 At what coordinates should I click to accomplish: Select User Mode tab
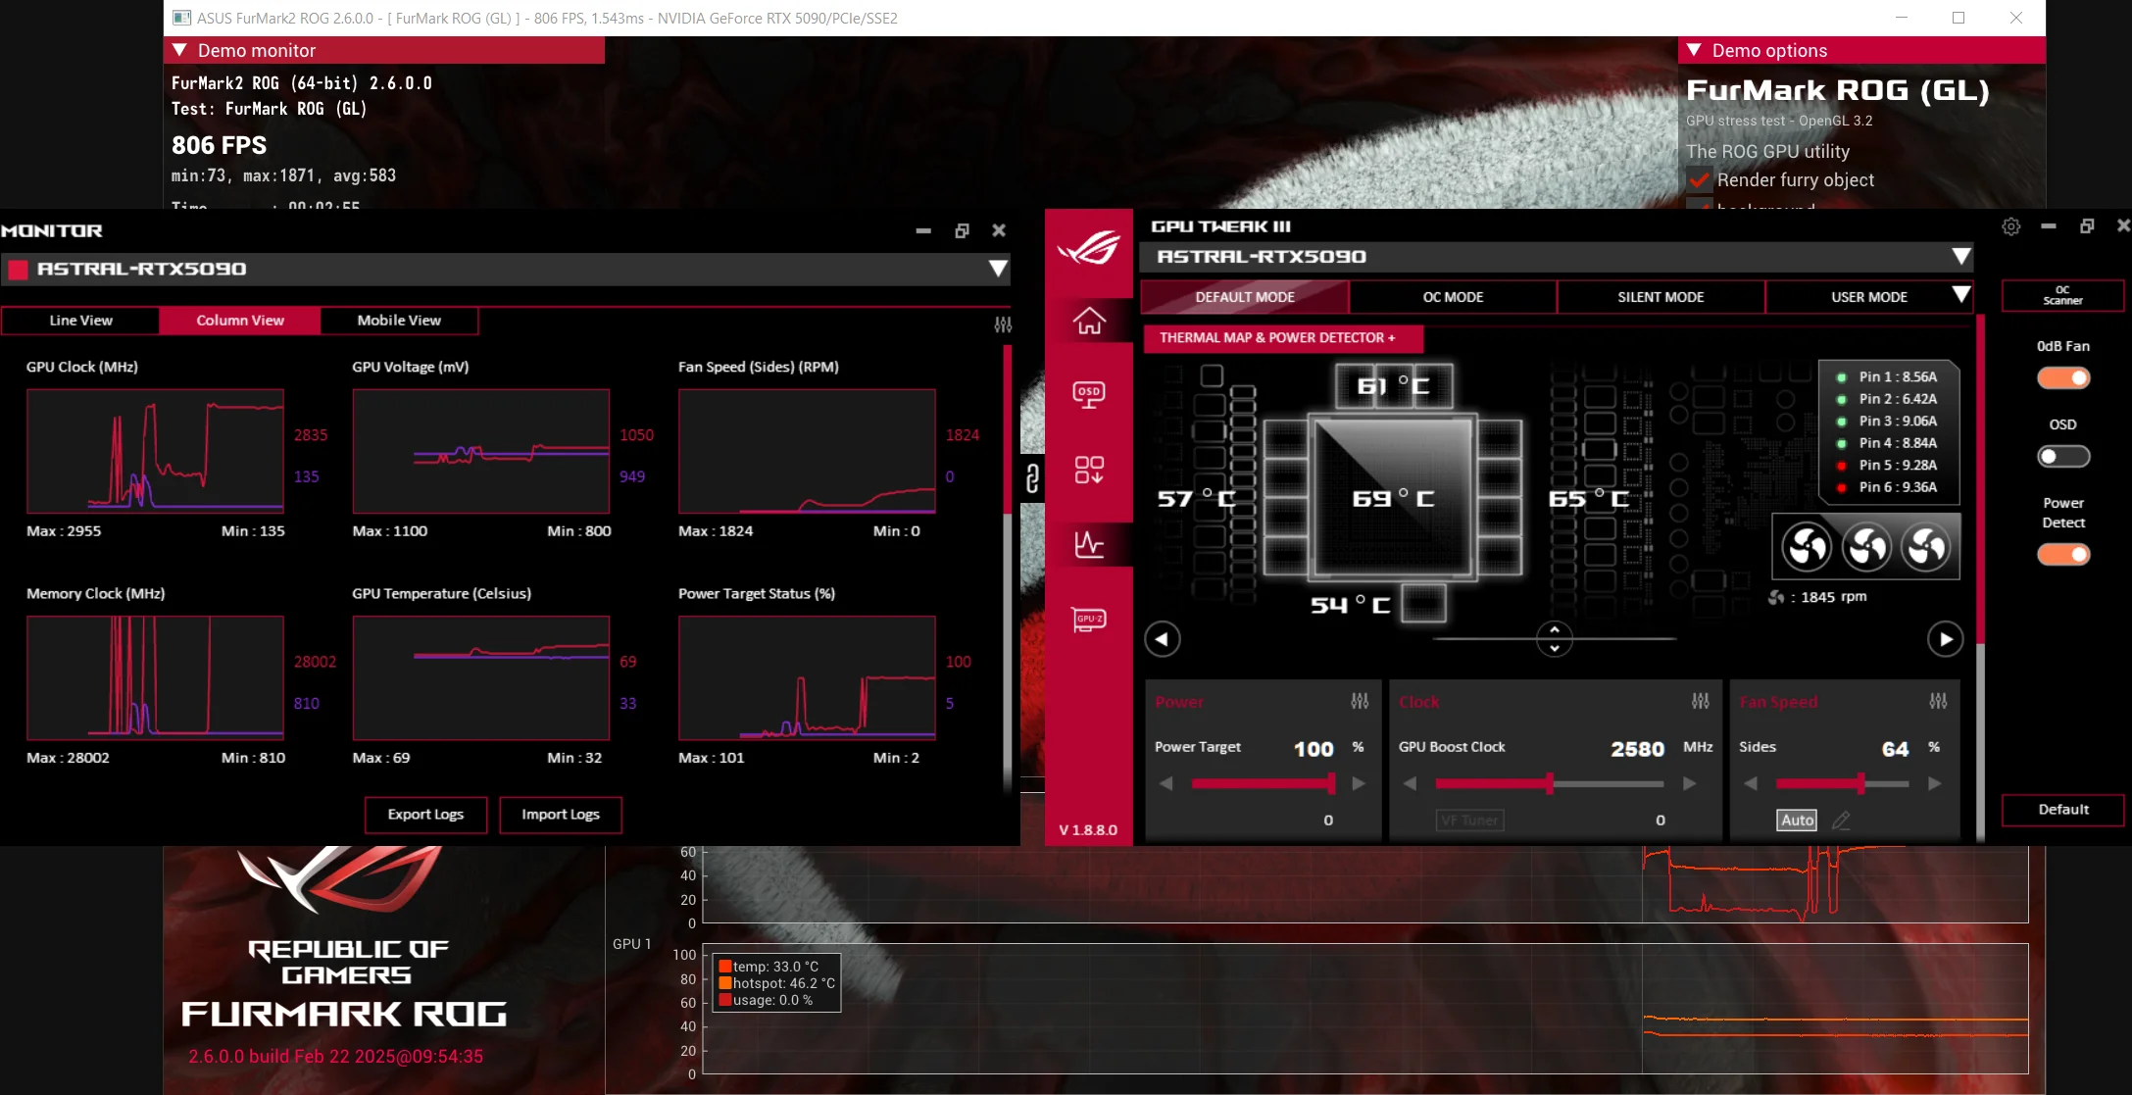[x=1868, y=297]
